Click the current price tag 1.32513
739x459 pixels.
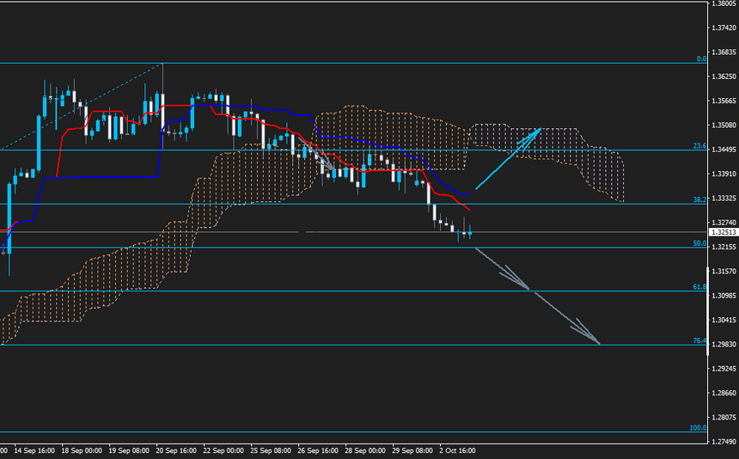[x=724, y=232]
